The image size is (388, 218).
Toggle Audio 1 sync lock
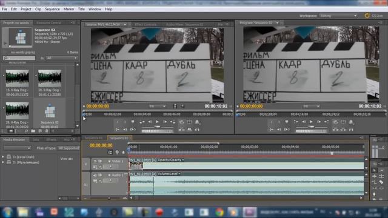[100, 175]
